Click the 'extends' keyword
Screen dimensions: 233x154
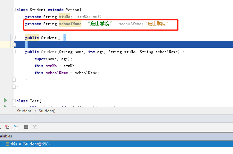[55, 10]
